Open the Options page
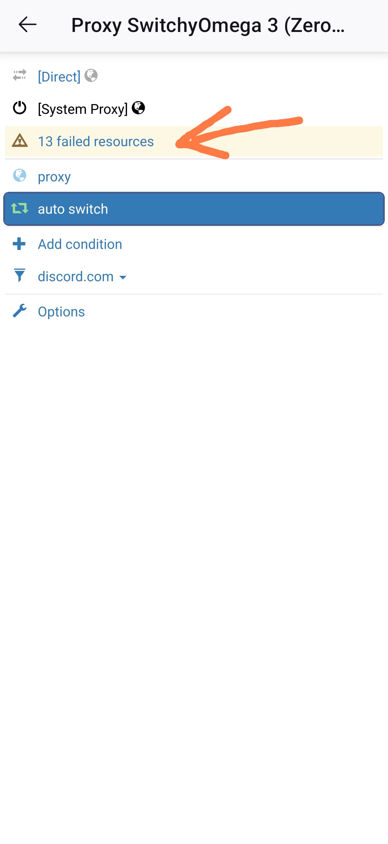388x844 pixels. 61,312
